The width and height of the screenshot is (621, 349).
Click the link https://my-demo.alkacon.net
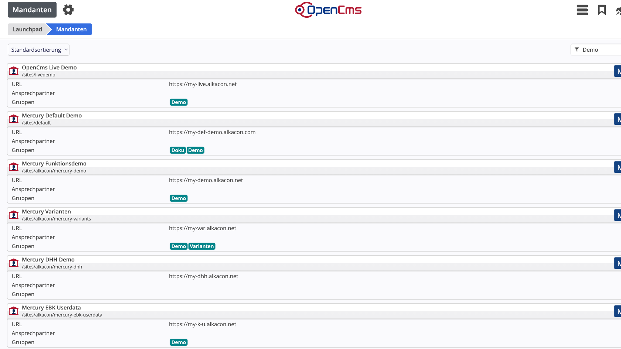tap(206, 180)
